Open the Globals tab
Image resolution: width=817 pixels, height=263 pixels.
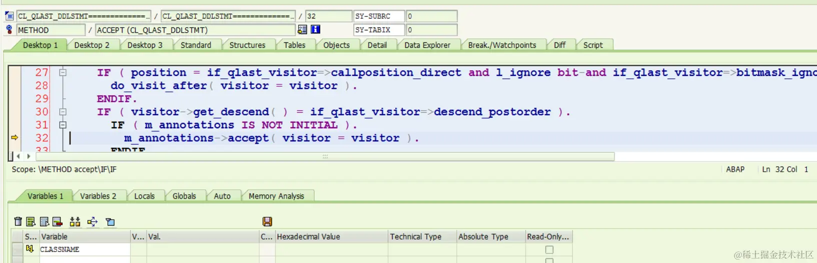[x=184, y=196]
